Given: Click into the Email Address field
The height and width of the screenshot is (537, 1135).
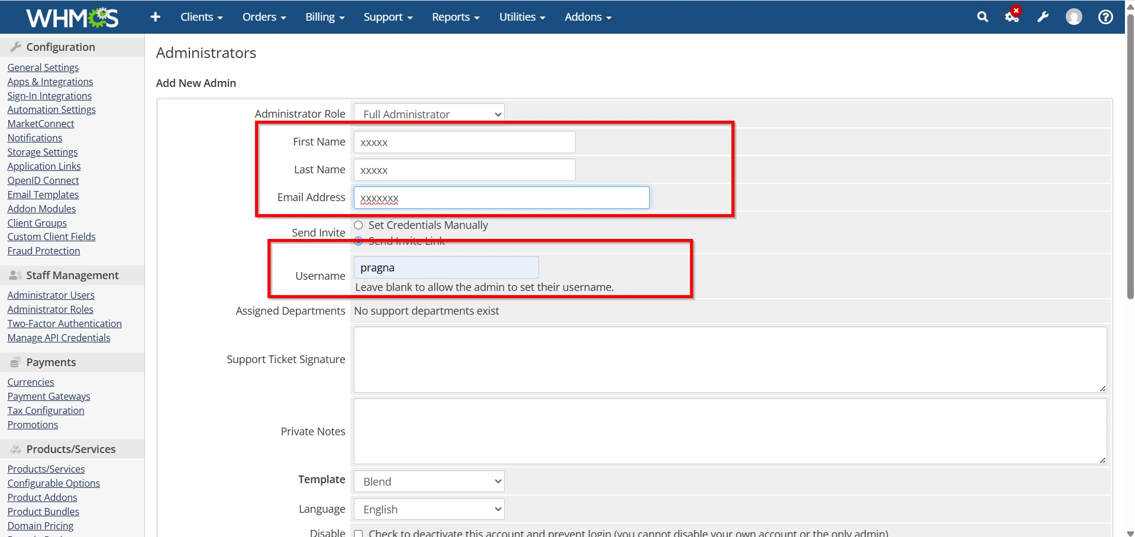Looking at the screenshot, I should (x=502, y=198).
